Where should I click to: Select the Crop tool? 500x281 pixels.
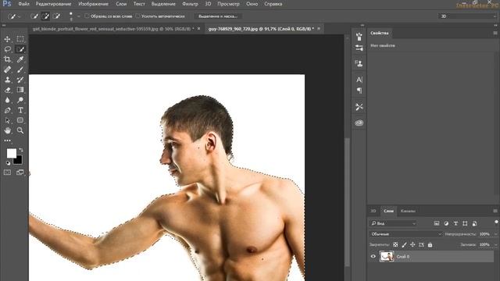point(7,59)
